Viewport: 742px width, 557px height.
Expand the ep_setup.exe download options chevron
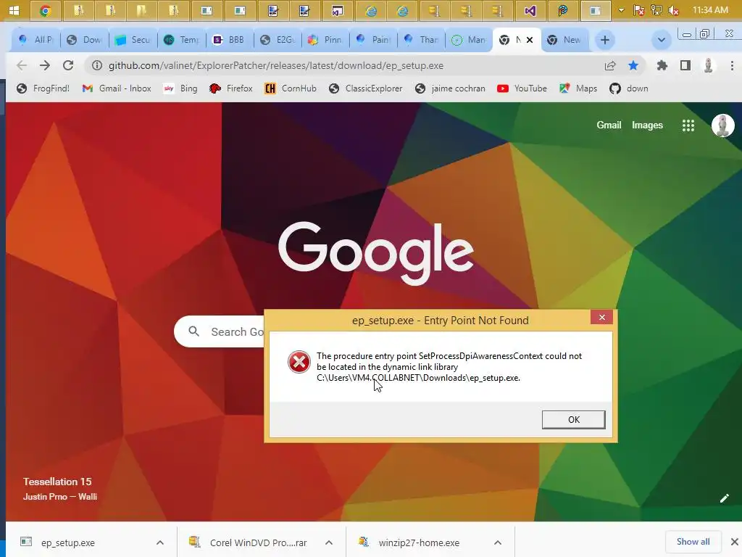(x=160, y=542)
